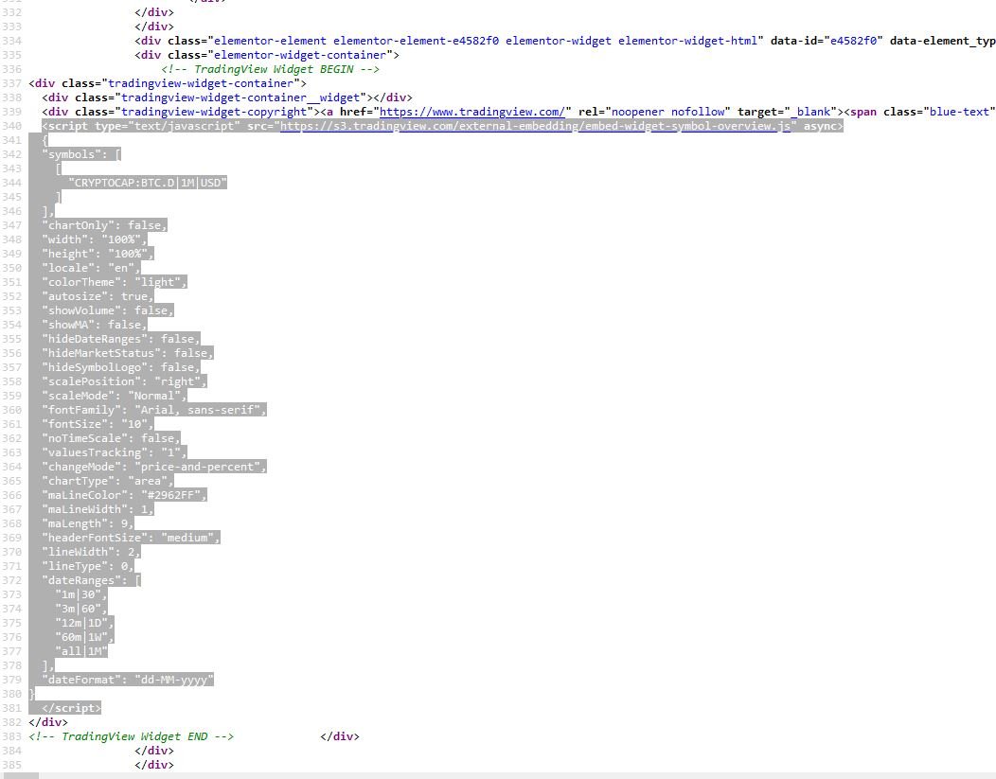The height and width of the screenshot is (779, 996).
Task: Click the "TradingView Widget END" comment
Action: coord(131,736)
